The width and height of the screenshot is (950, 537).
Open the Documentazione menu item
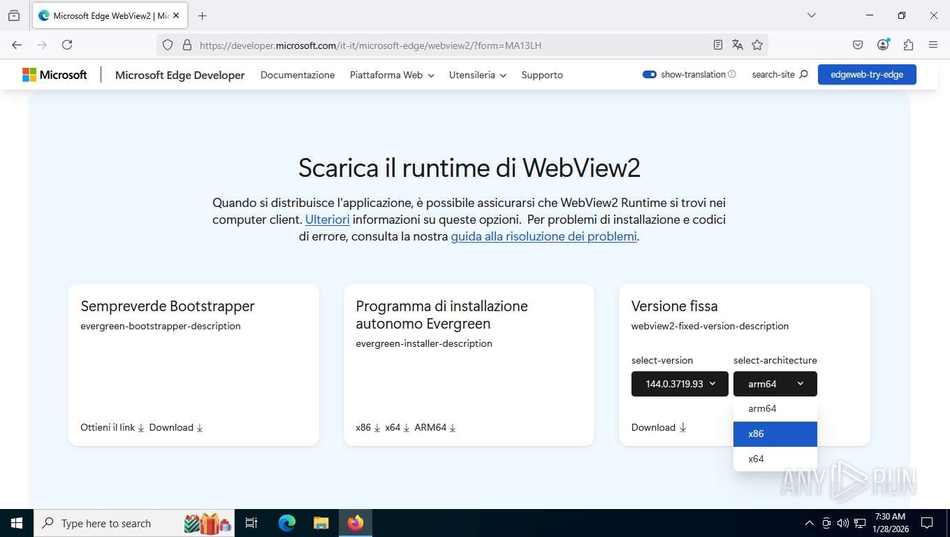(298, 75)
